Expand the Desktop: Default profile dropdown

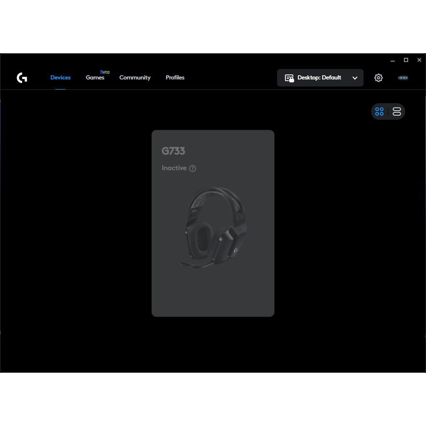[x=320, y=78]
